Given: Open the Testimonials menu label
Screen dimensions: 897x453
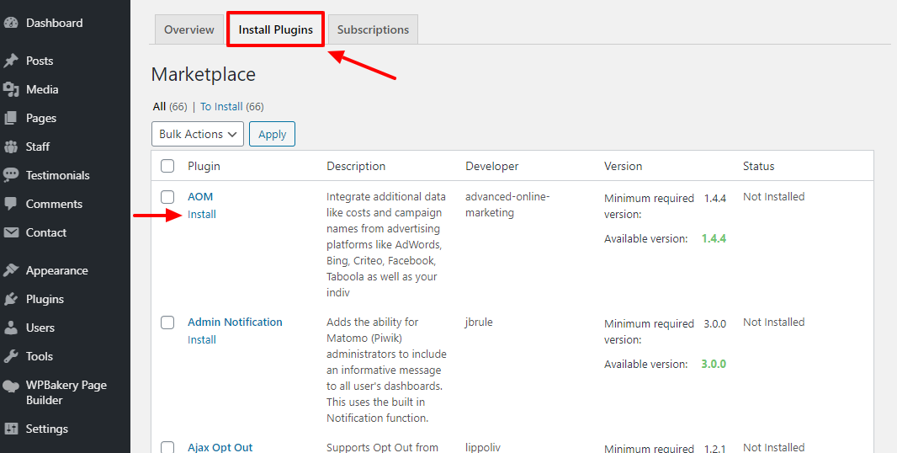Looking at the screenshot, I should (58, 175).
